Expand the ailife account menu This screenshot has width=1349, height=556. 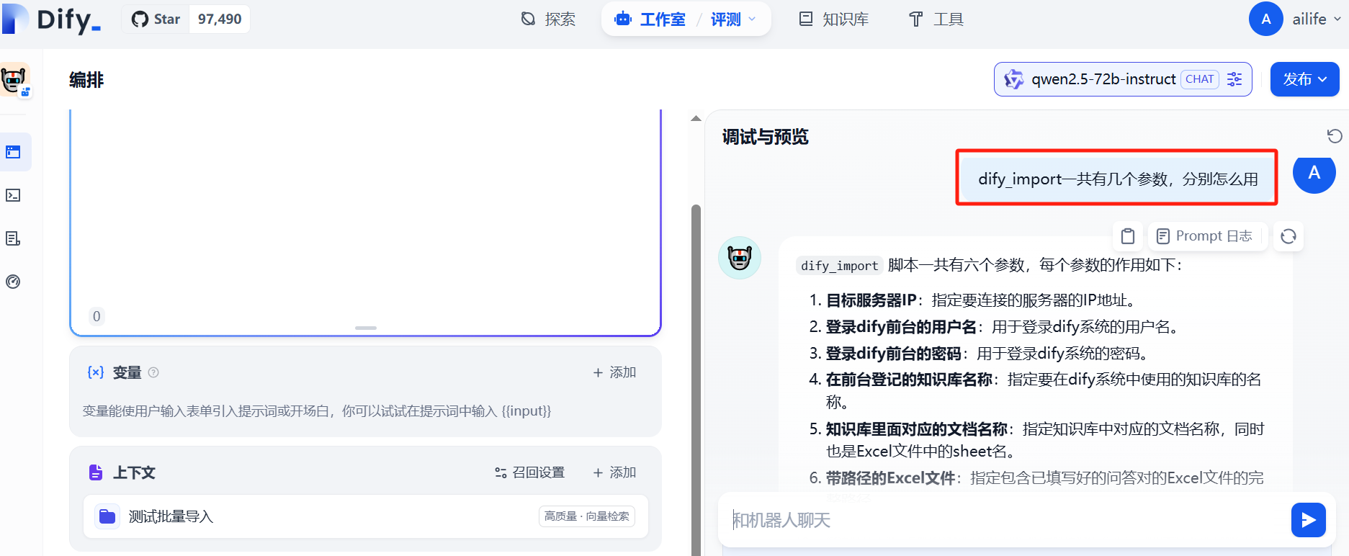1317,19
